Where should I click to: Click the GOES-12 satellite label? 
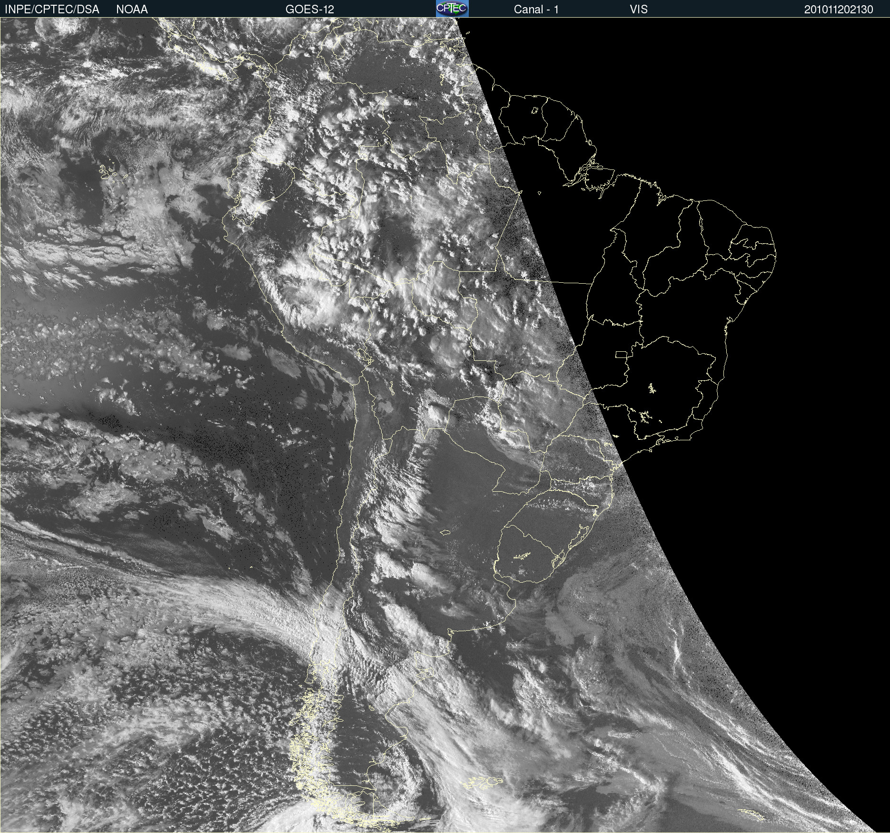click(x=310, y=9)
